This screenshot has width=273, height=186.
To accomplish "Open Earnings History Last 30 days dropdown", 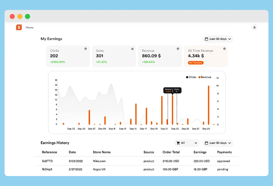I will coord(218,143).
